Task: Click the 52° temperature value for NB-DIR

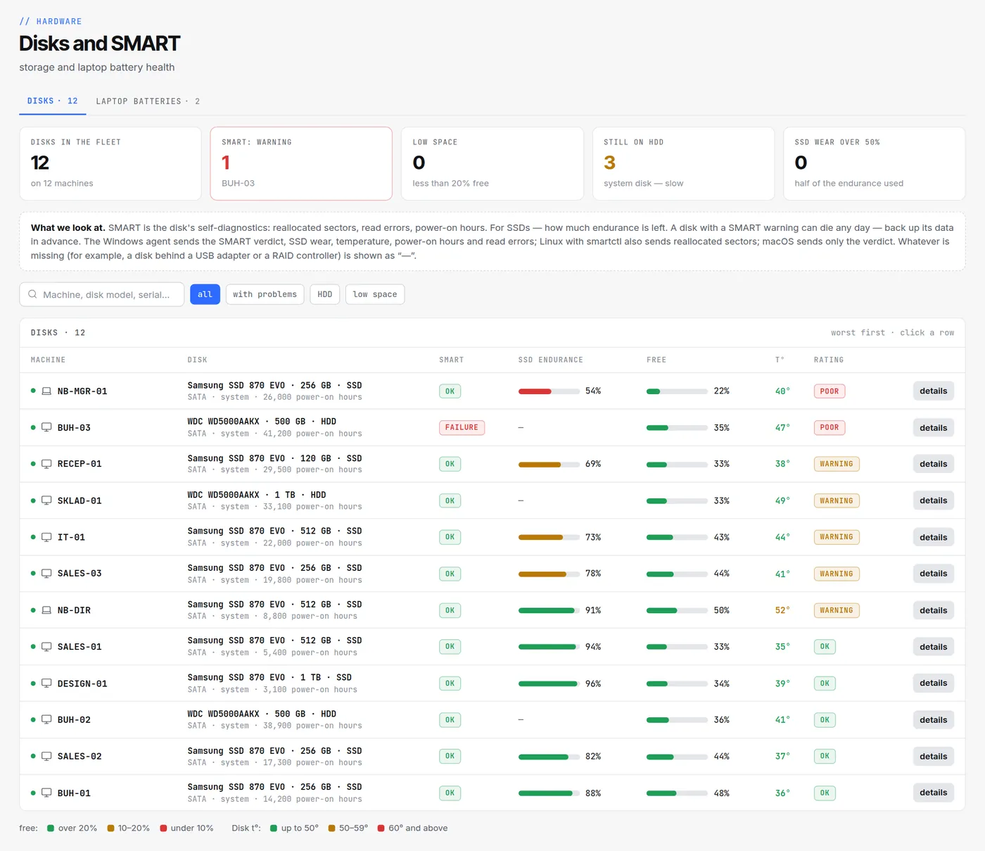Action: tap(782, 610)
